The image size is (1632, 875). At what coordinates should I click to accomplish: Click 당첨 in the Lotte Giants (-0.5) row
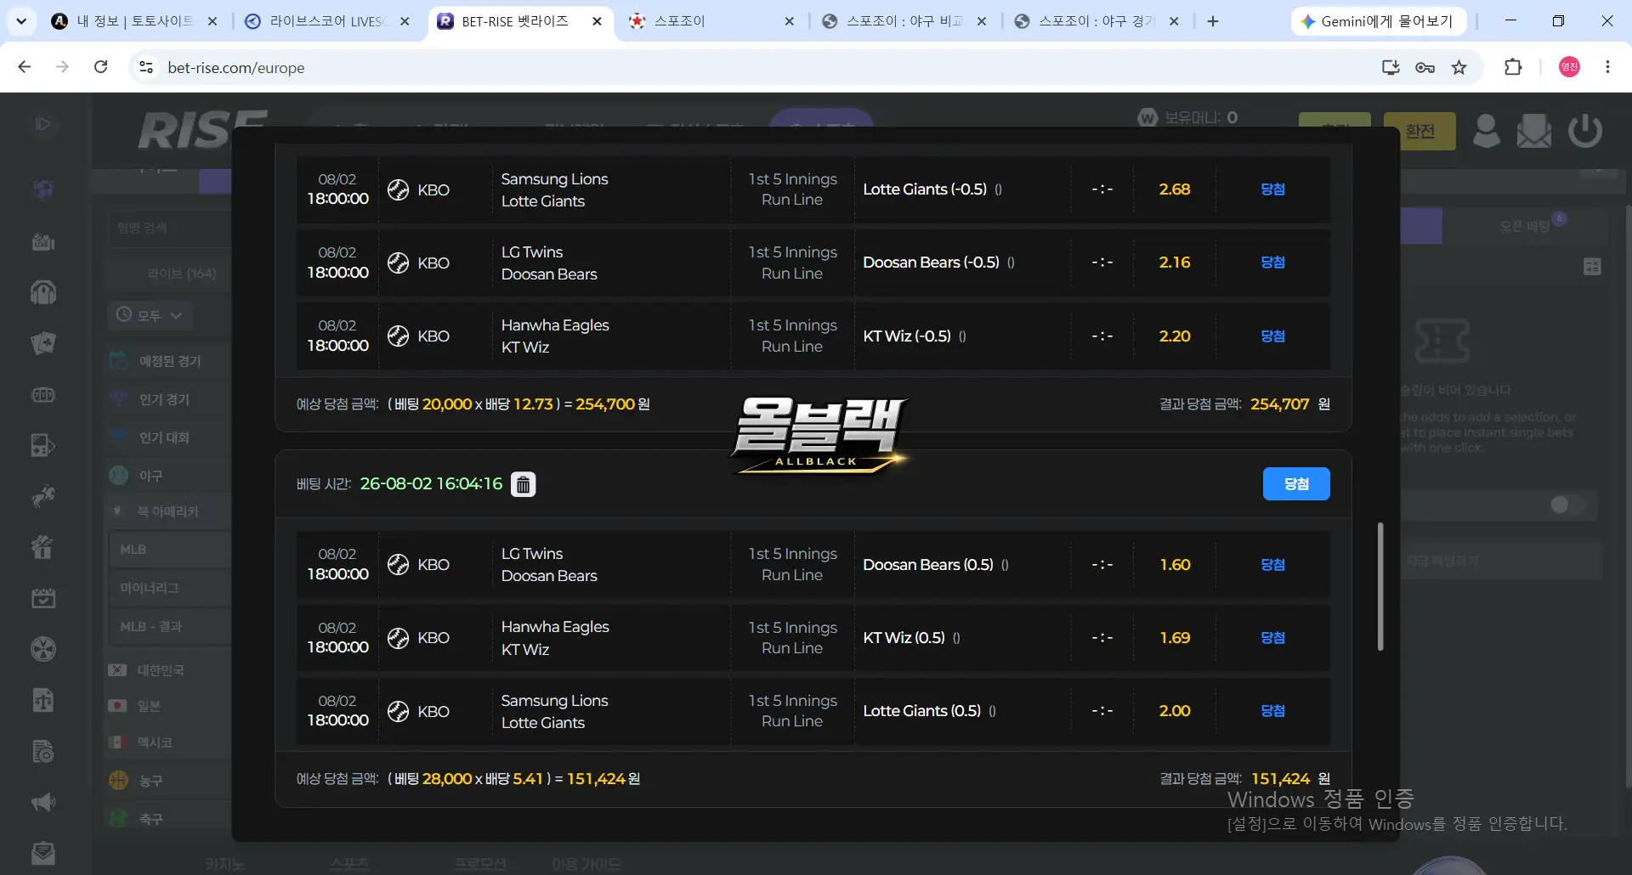coord(1272,189)
